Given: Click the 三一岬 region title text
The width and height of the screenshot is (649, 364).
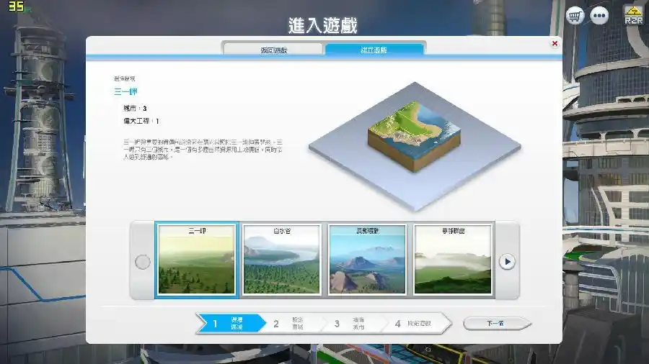Looking at the screenshot, I should (x=125, y=91).
